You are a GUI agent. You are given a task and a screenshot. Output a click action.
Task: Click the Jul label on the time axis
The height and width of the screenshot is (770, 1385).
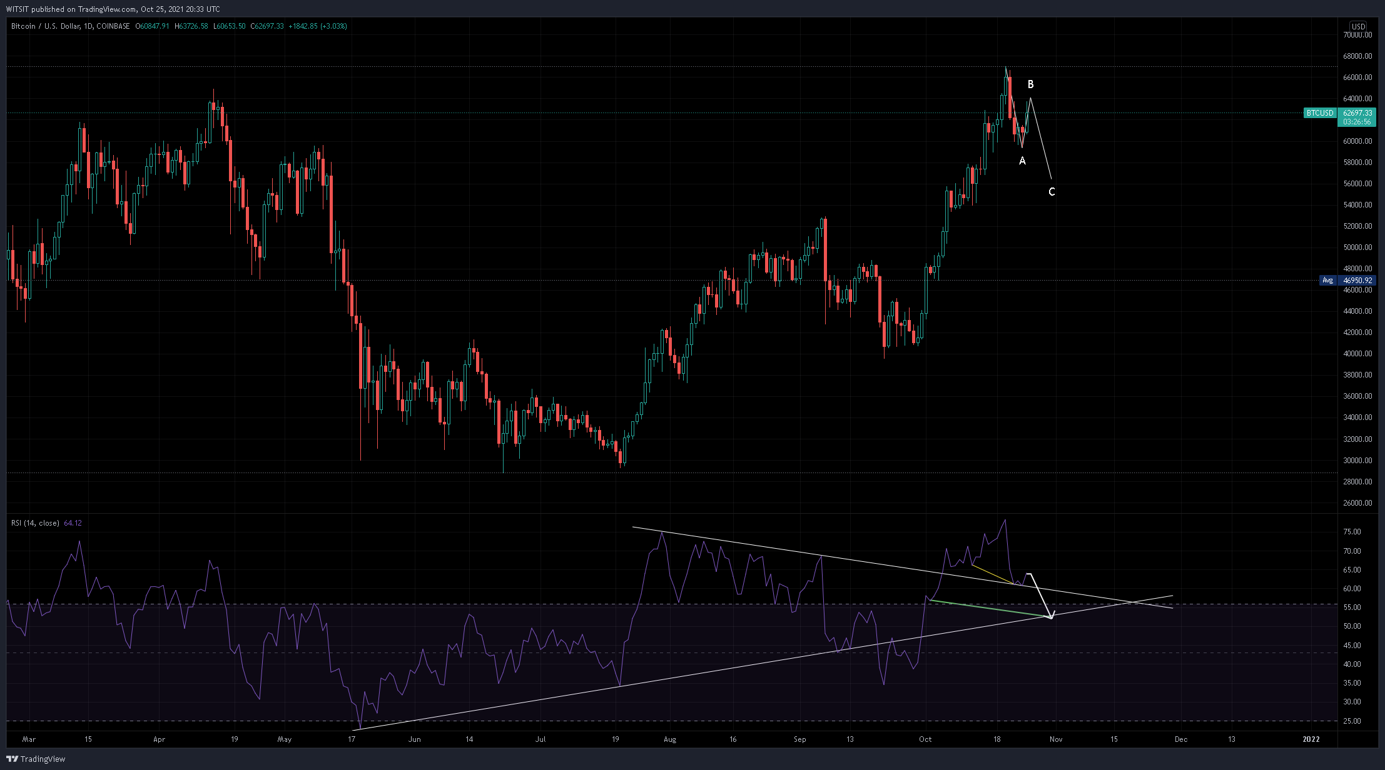coord(540,739)
